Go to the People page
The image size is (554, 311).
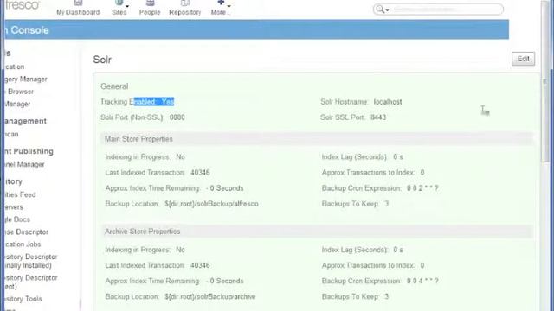click(x=150, y=12)
